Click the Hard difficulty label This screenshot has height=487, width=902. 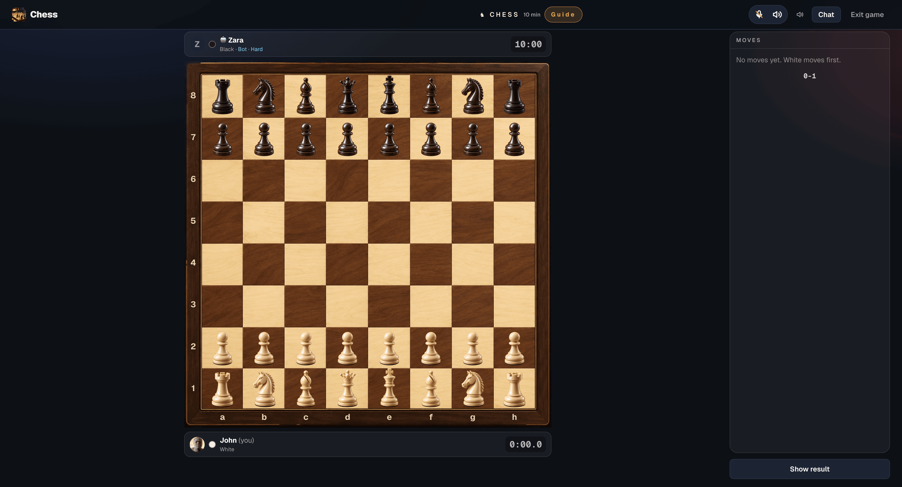click(257, 49)
